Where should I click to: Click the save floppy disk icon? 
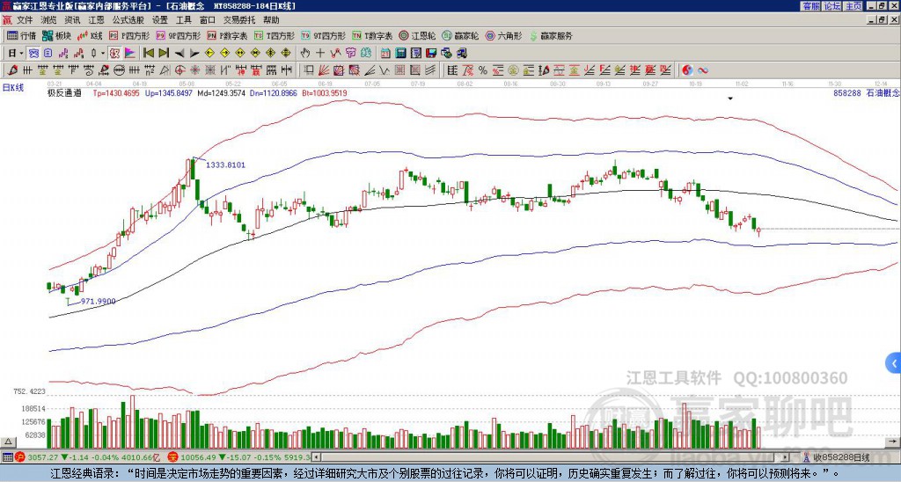click(x=431, y=53)
